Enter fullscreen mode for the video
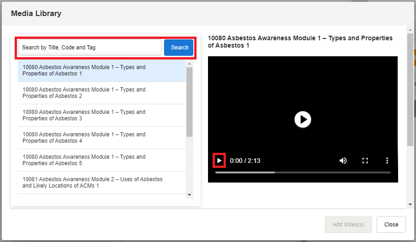416x242 pixels. pos(365,161)
